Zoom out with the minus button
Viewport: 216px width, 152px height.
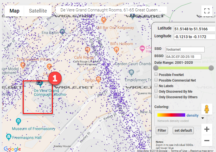point(207,141)
